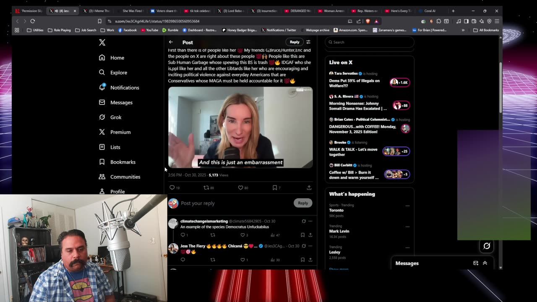Open the All Bookmarks folder
This screenshot has width=537, height=302.
[486, 30]
